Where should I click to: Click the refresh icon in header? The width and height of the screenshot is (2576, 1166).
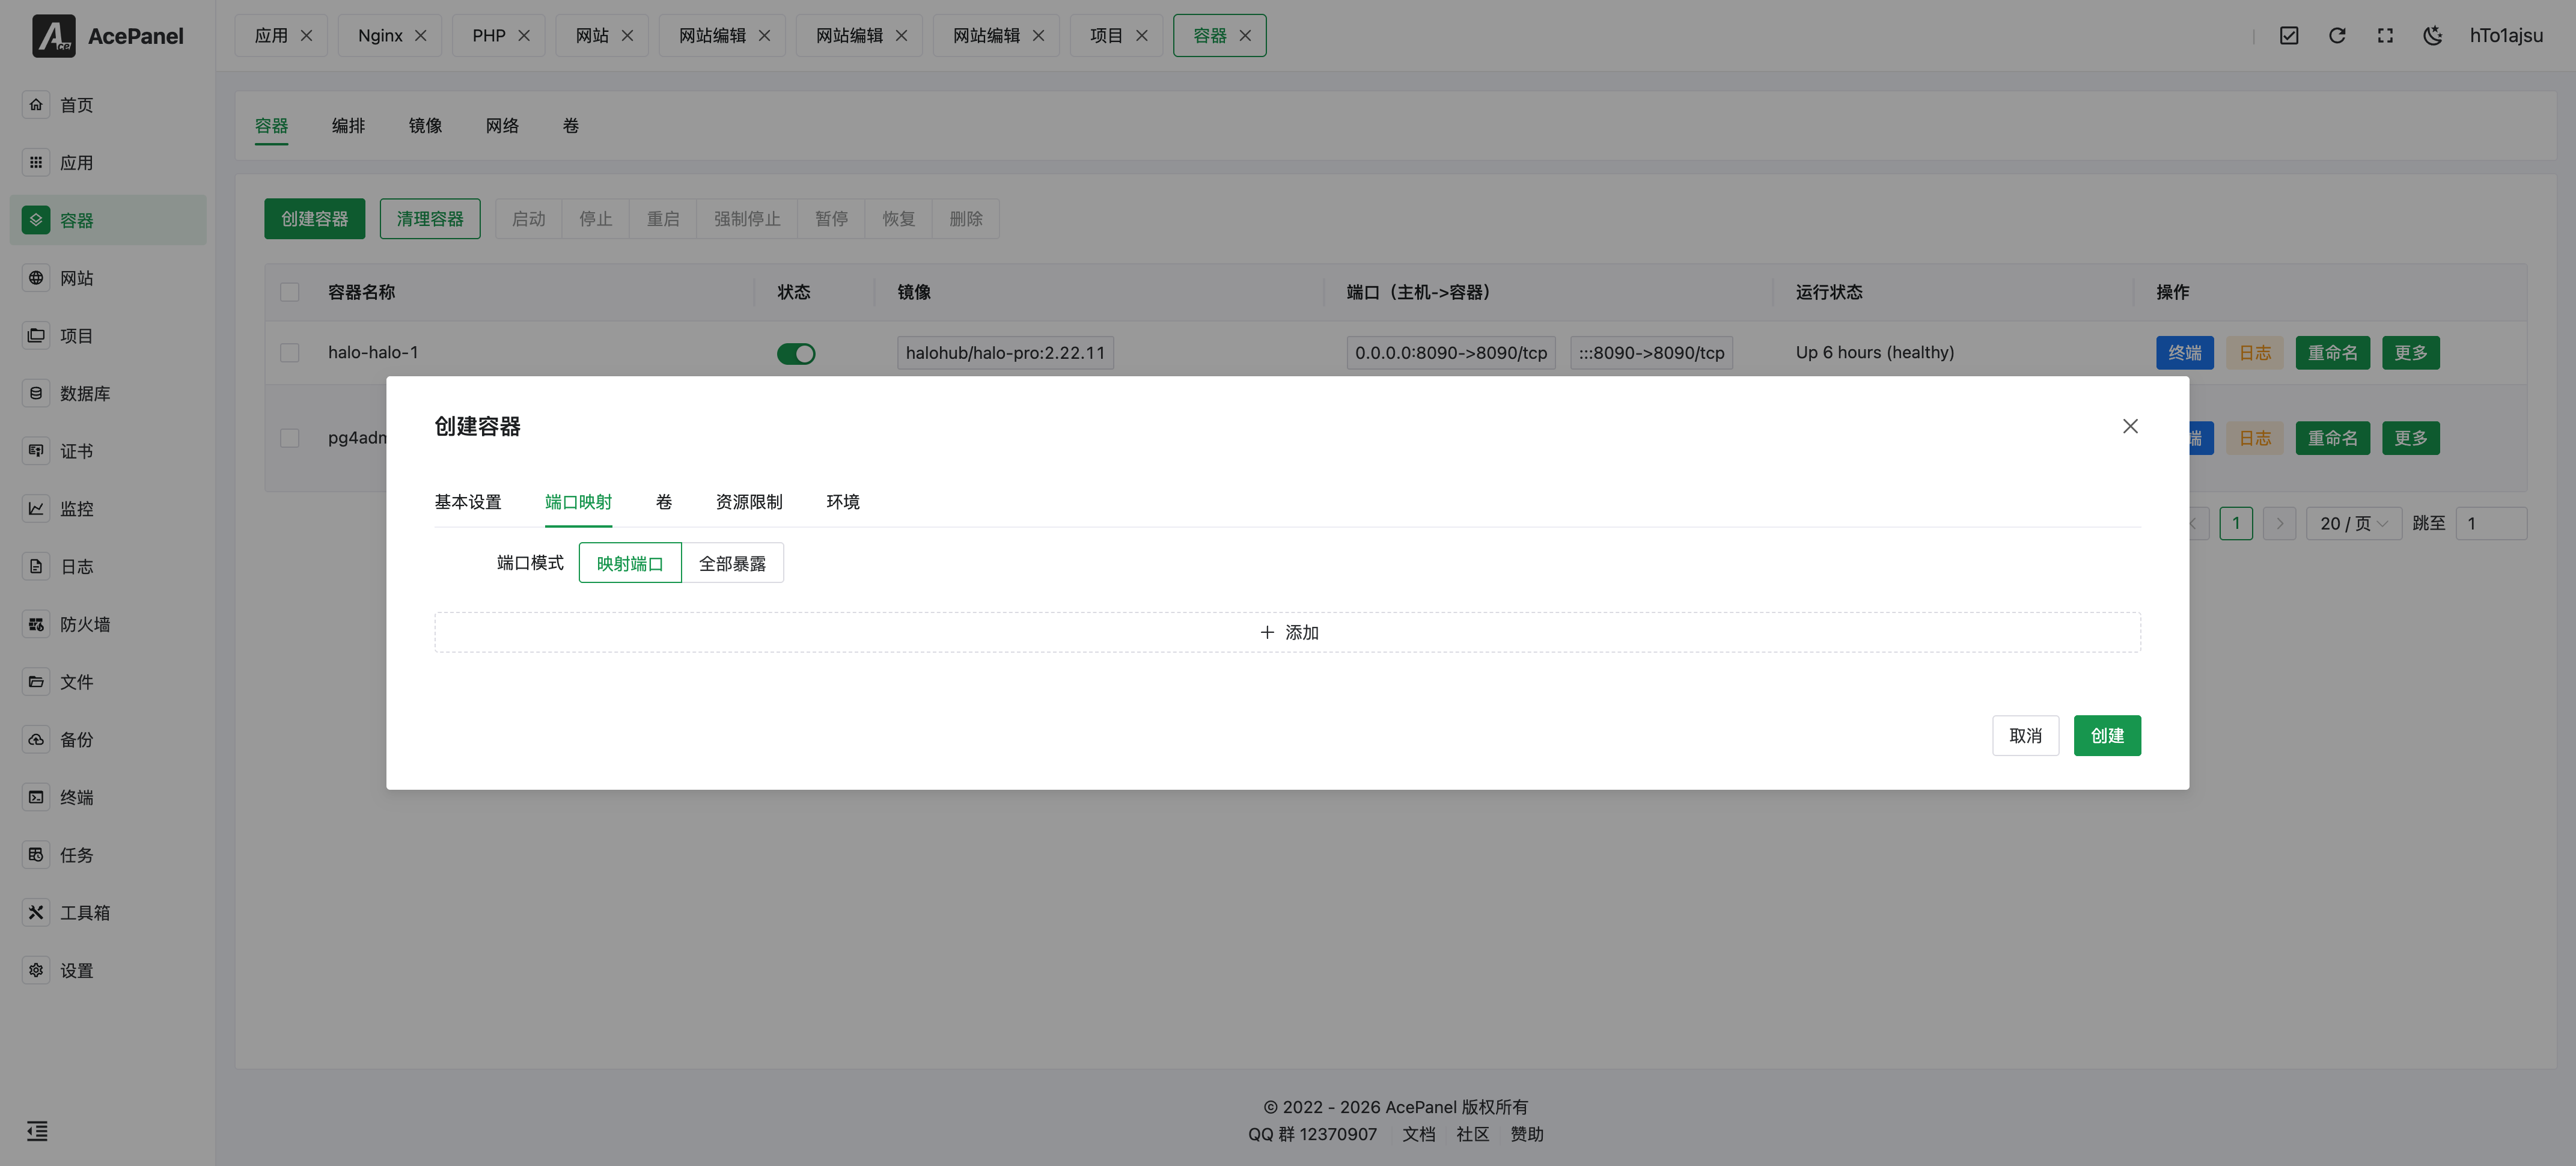2337,35
